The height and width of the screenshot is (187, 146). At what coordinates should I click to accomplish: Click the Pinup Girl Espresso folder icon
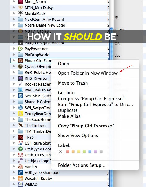tap(20, 60)
